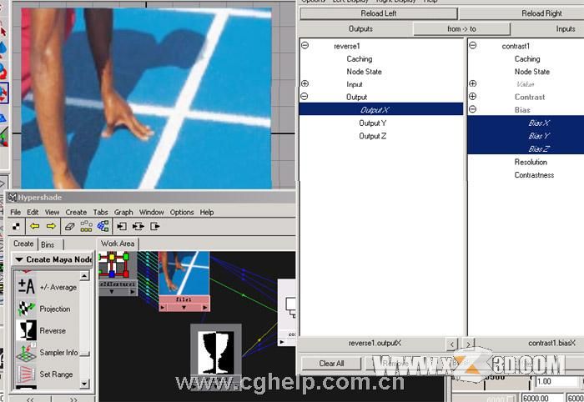Create a Projection node from the list
This screenshot has width=584, height=402.
point(44,309)
